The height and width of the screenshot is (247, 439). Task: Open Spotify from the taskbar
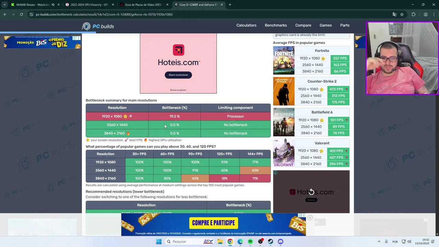point(250,242)
